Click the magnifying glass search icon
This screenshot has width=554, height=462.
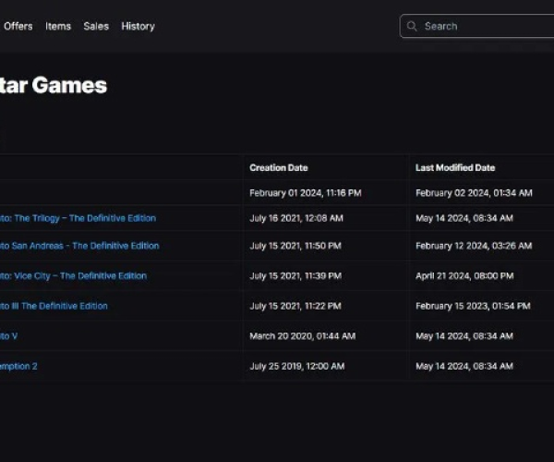click(x=412, y=26)
